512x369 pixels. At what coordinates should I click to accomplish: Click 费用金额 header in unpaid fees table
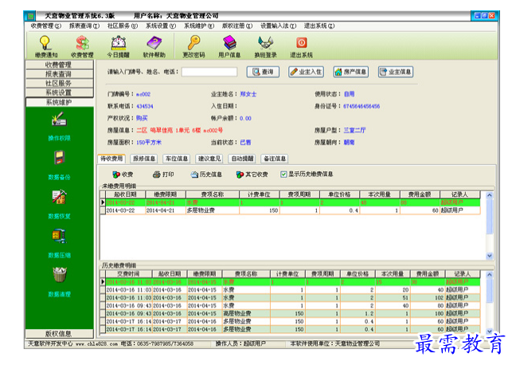coord(420,194)
